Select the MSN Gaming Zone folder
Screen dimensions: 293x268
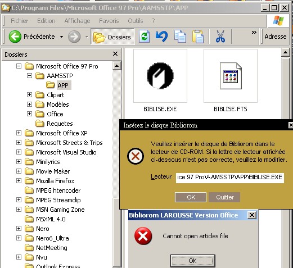[x=60, y=210]
